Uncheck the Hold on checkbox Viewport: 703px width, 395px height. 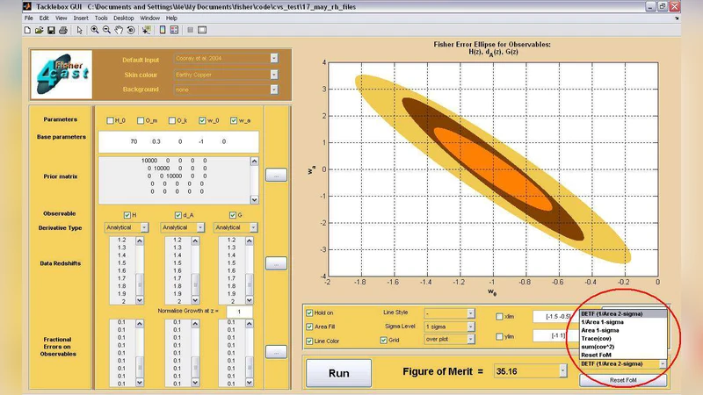[x=309, y=312]
